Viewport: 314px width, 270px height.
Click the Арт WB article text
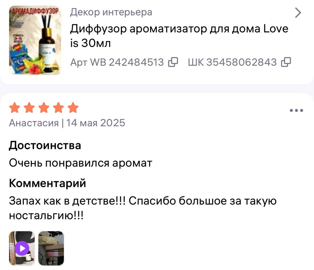(x=117, y=62)
